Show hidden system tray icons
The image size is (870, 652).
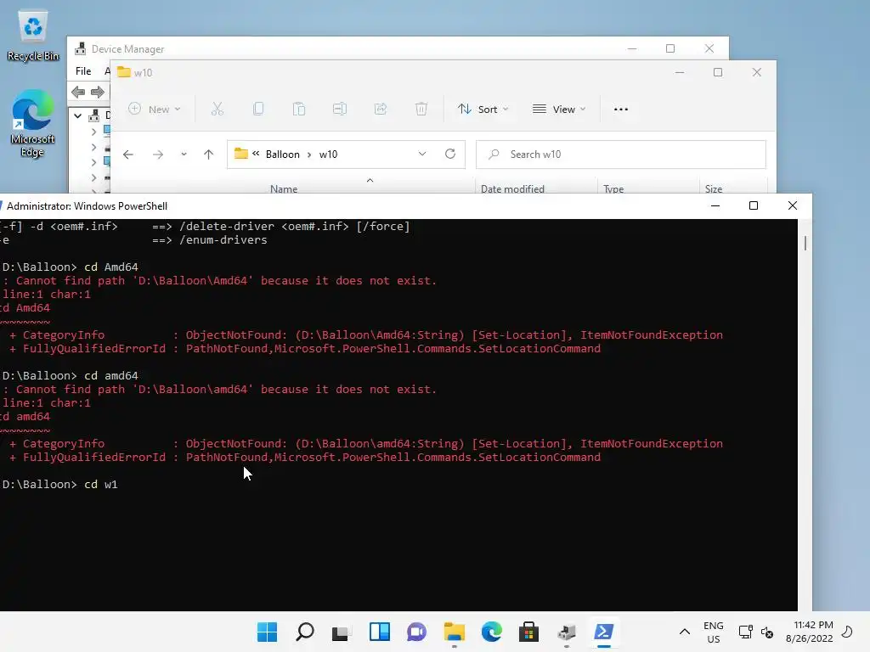685,632
